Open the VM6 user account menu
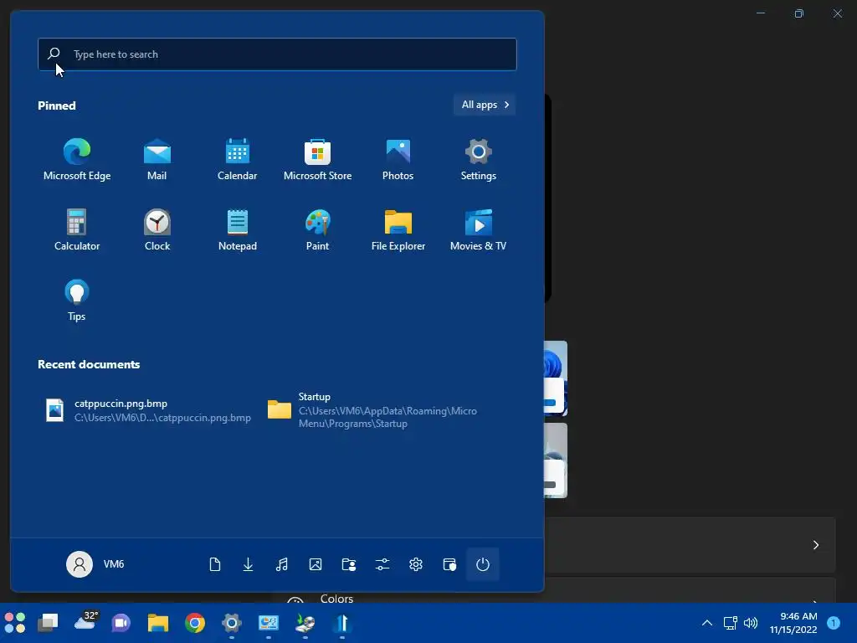857x643 pixels. pyautogui.click(x=95, y=563)
